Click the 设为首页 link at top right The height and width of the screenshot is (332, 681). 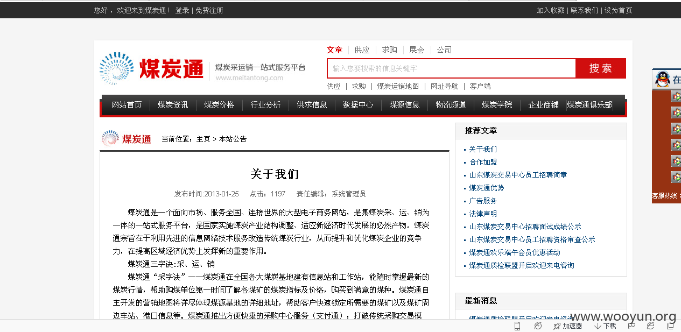[x=618, y=10]
